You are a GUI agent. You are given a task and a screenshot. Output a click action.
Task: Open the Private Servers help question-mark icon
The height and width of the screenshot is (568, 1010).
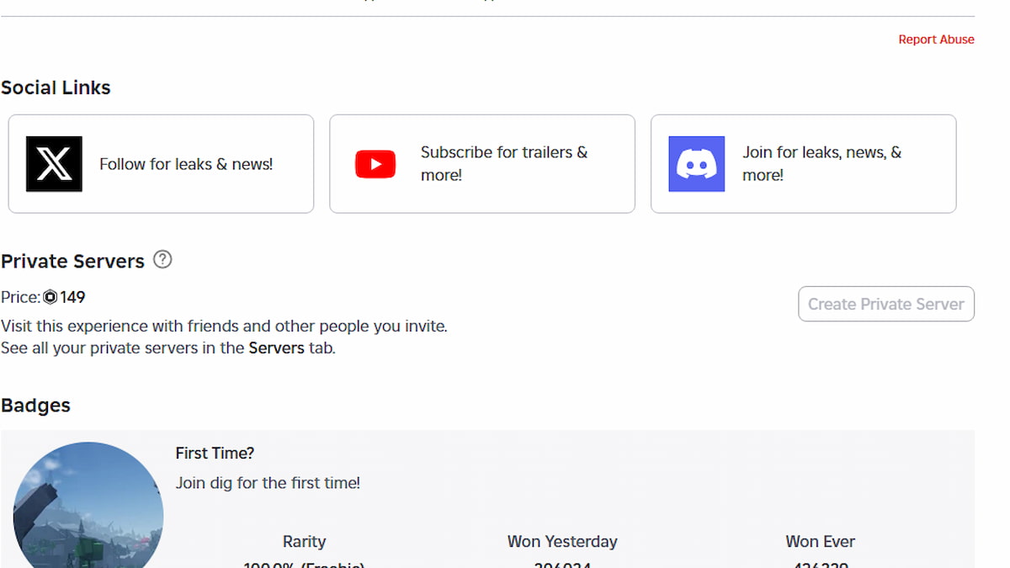(x=163, y=260)
